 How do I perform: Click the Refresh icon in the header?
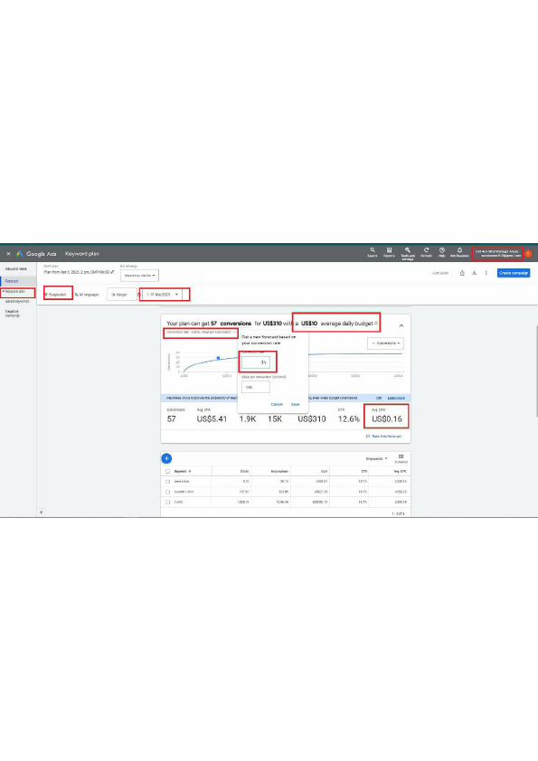pos(426,252)
